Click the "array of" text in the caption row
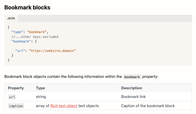Image resolution: width=196 pixels, height=114 pixels. [x=43, y=106]
